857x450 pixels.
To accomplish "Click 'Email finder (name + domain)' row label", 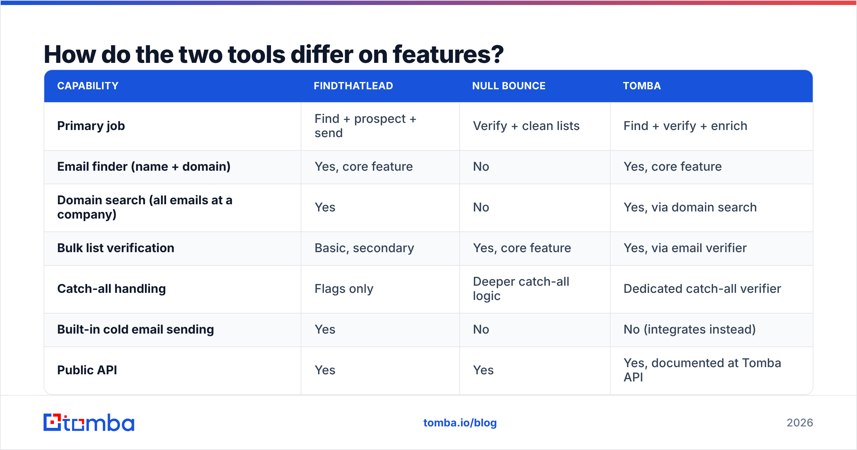I will (x=144, y=167).
